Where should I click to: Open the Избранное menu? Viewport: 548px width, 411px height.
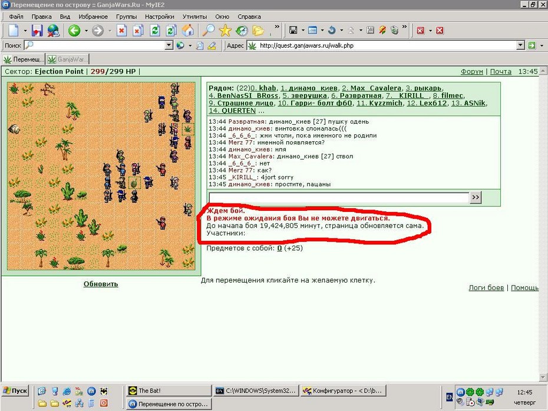point(93,16)
